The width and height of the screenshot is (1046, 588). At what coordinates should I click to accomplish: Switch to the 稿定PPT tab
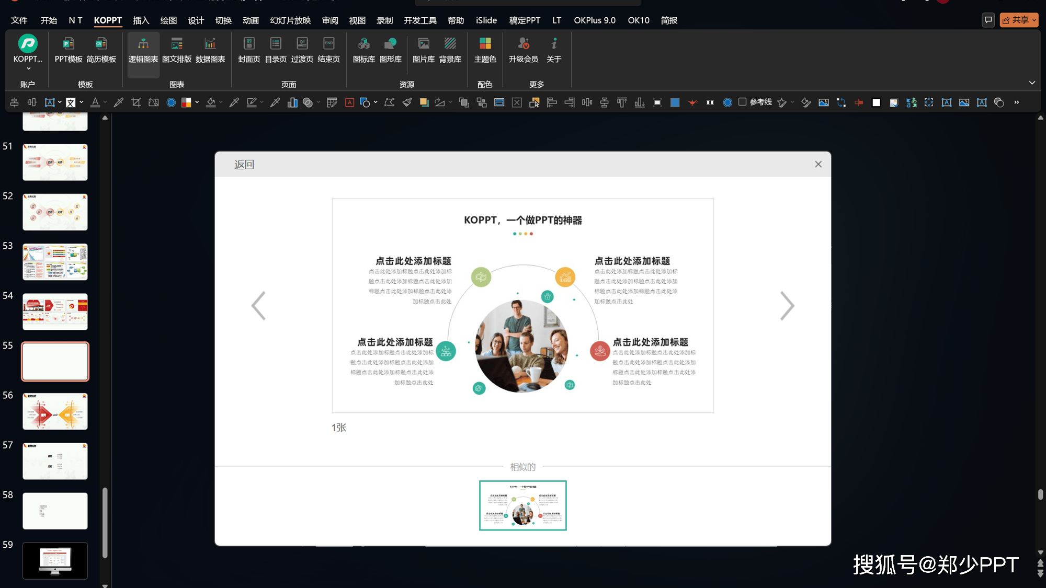pos(525,20)
